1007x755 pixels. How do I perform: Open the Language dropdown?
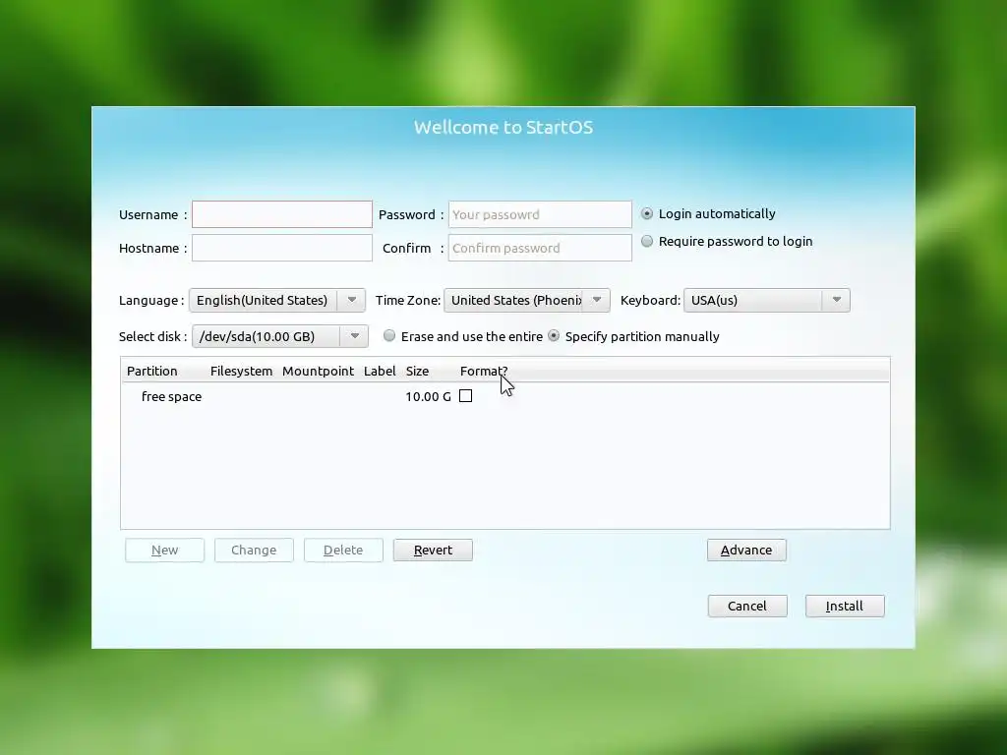point(276,300)
